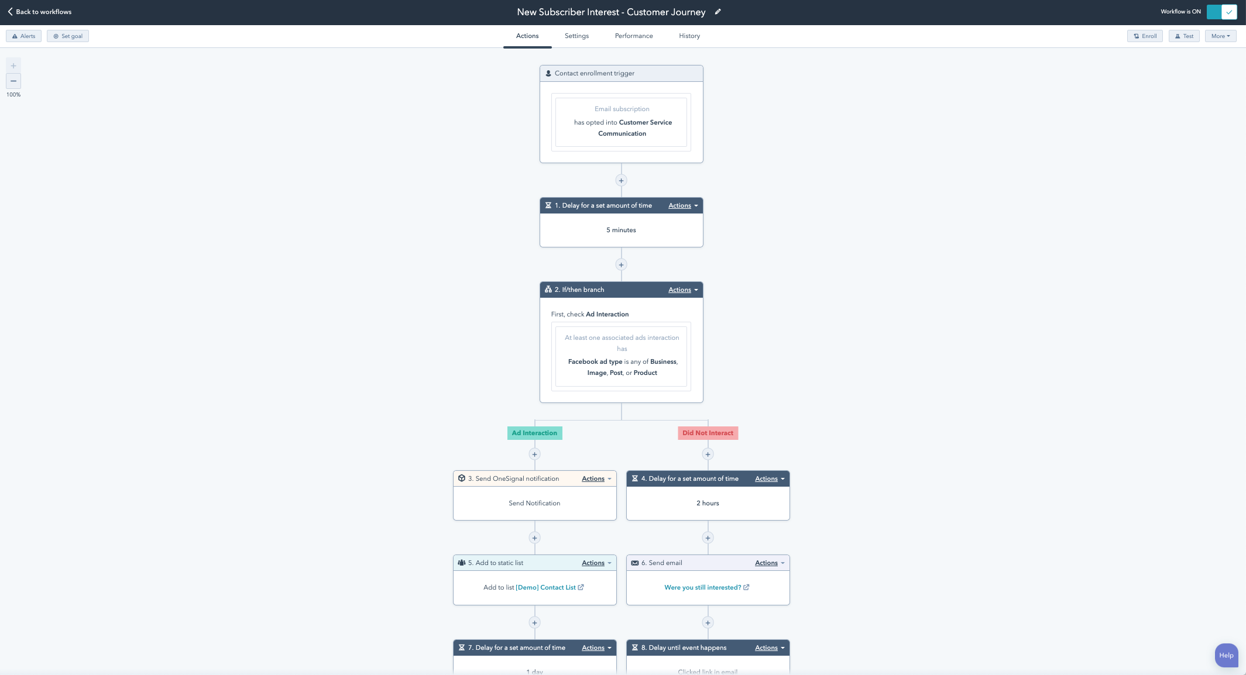Toggle the Workflow is ON switch

pyautogui.click(x=1221, y=12)
